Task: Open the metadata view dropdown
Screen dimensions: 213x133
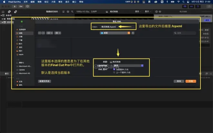Action: click(128, 66)
